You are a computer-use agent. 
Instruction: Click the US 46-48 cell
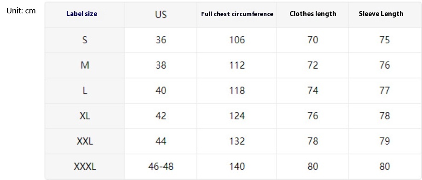tap(161, 167)
